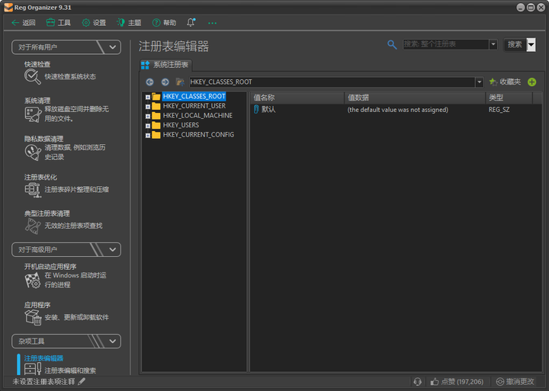Open the registry path history dropdown

point(480,82)
